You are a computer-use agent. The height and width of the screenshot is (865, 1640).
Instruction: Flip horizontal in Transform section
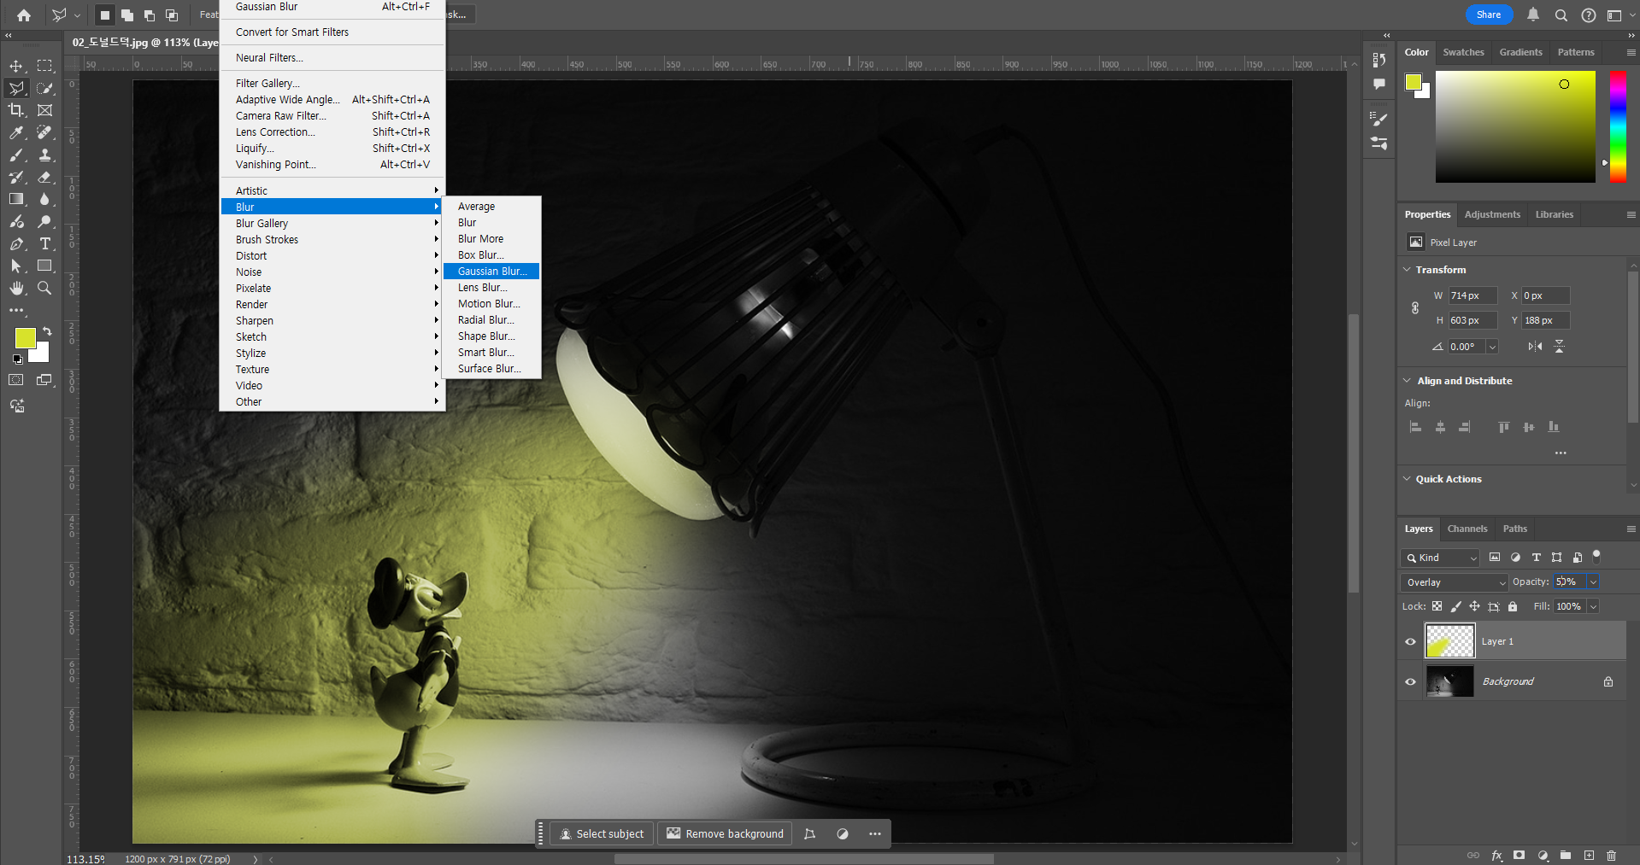pos(1536,346)
